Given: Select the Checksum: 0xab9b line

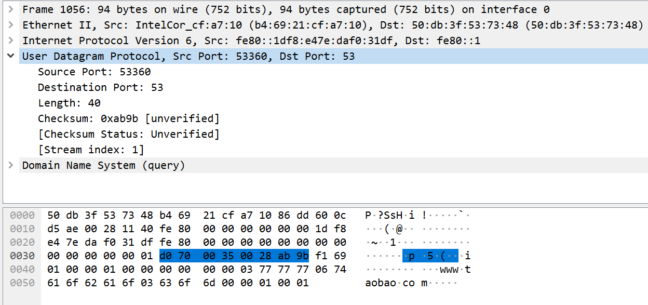Looking at the screenshot, I should pos(128,118).
